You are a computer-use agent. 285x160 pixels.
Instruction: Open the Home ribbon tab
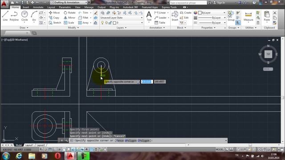[x=15, y=7]
